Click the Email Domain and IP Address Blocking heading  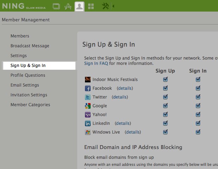133,147
